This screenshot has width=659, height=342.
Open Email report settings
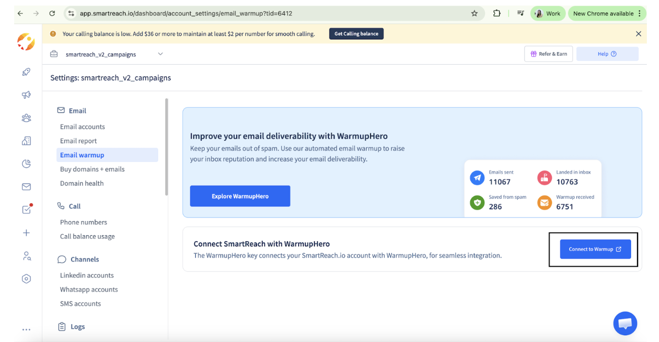(79, 141)
